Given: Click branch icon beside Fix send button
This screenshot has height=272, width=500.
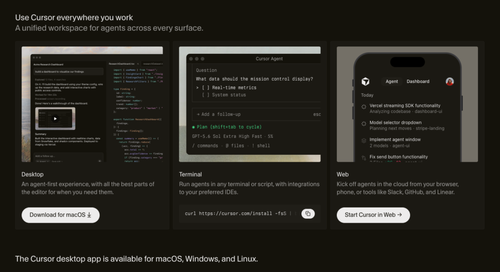Looking at the screenshot, I should (x=363, y=158).
